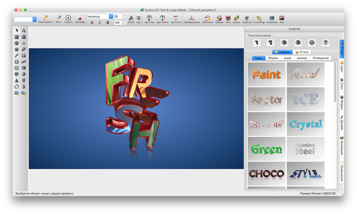Toggle bold B formatting
This screenshot has height=214, width=357.
coord(92,22)
